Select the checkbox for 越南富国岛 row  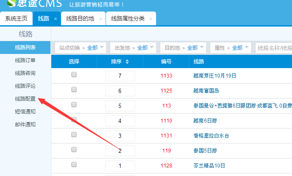(x=74, y=89)
